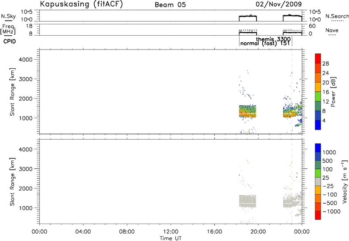This screenshot has height=241, width=349.
Task: Click the "2000" range tick on the velocity panel
Action: coord(26,188)
